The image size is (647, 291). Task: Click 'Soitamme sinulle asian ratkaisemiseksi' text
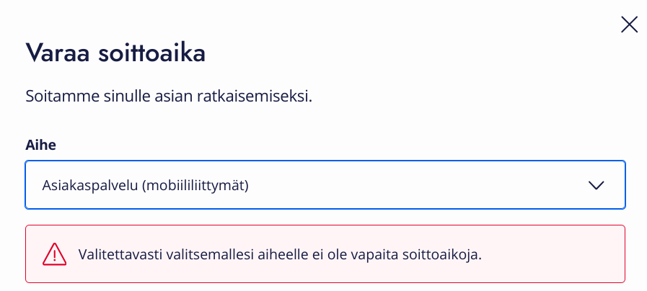169,97
